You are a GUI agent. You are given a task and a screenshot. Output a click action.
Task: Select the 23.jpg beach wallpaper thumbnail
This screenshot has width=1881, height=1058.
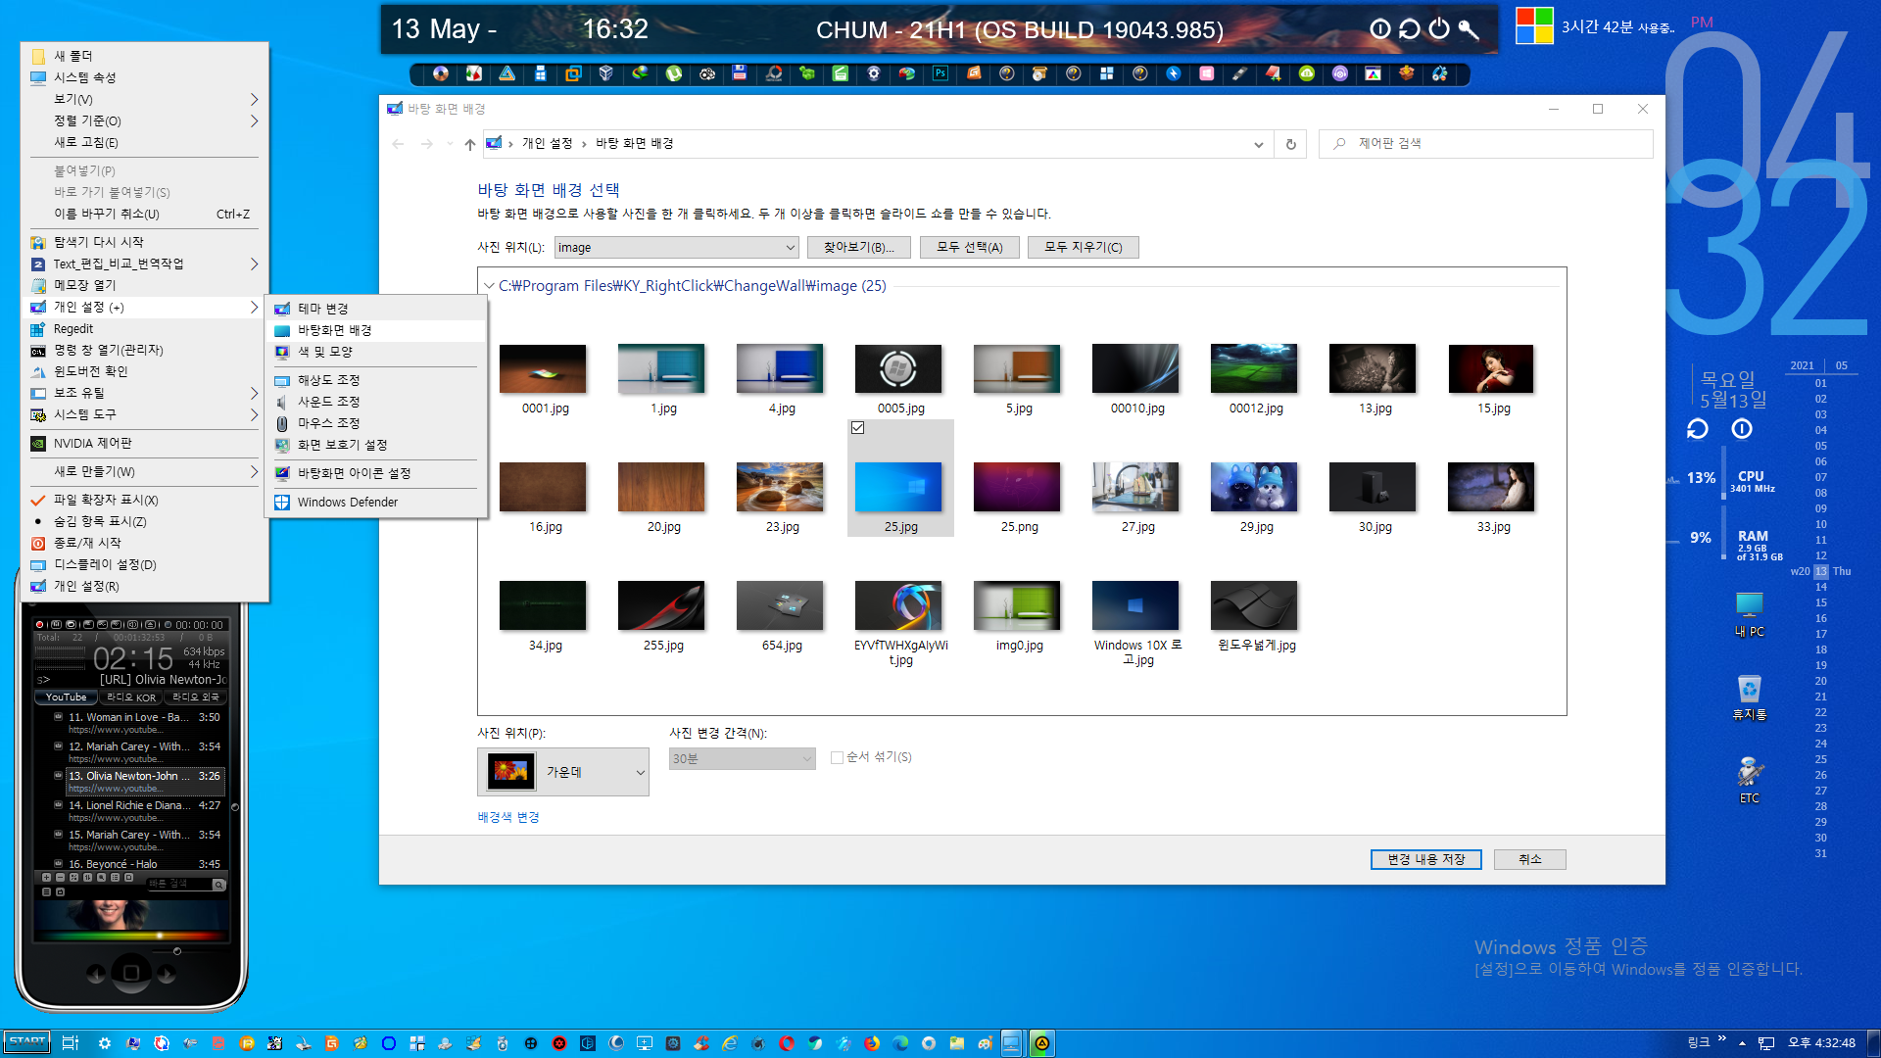click(780, 487)
